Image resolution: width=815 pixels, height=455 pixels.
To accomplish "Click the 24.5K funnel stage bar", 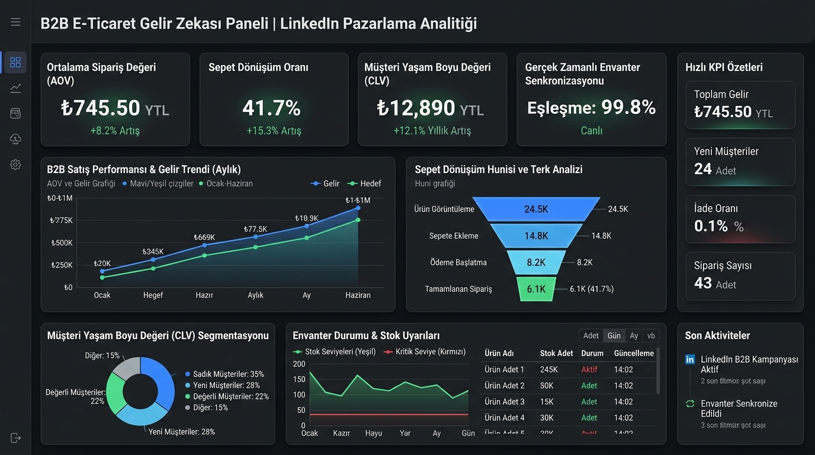I will [x=536, y=209].
